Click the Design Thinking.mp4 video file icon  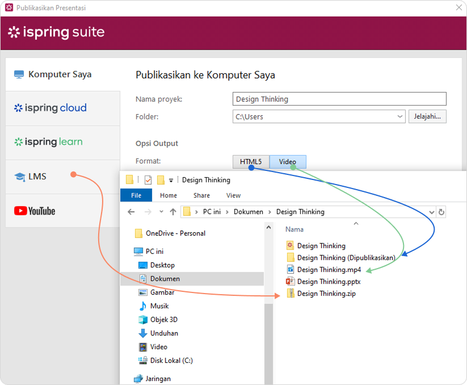point(291,270)
